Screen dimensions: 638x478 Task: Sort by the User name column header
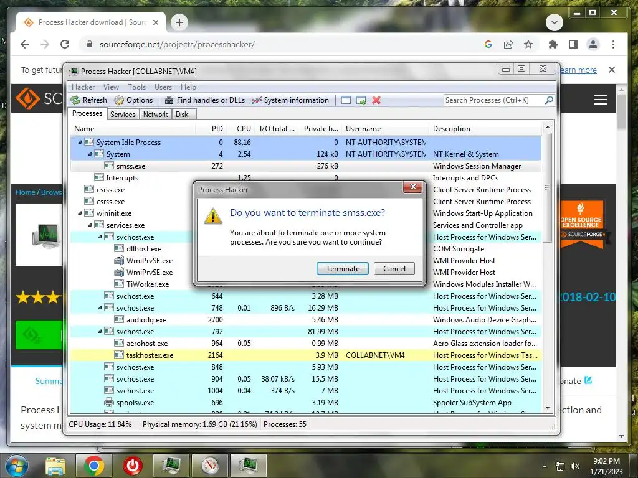[x=385, y=129]
